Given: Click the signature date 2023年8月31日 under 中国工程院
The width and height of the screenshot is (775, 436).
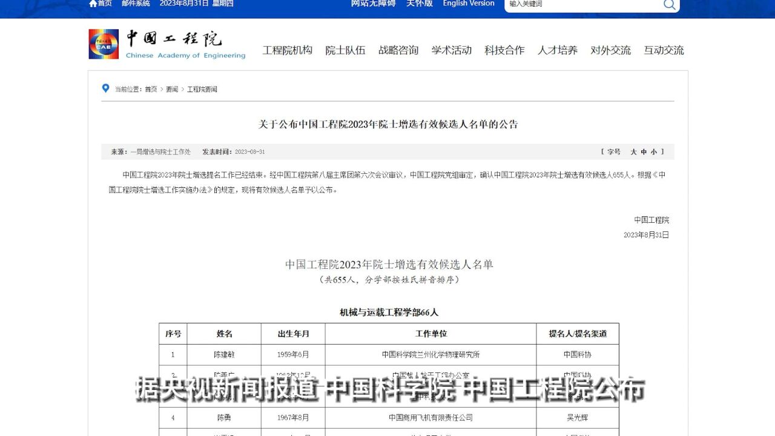Looking at the screenshot, I should coord(646,235).
